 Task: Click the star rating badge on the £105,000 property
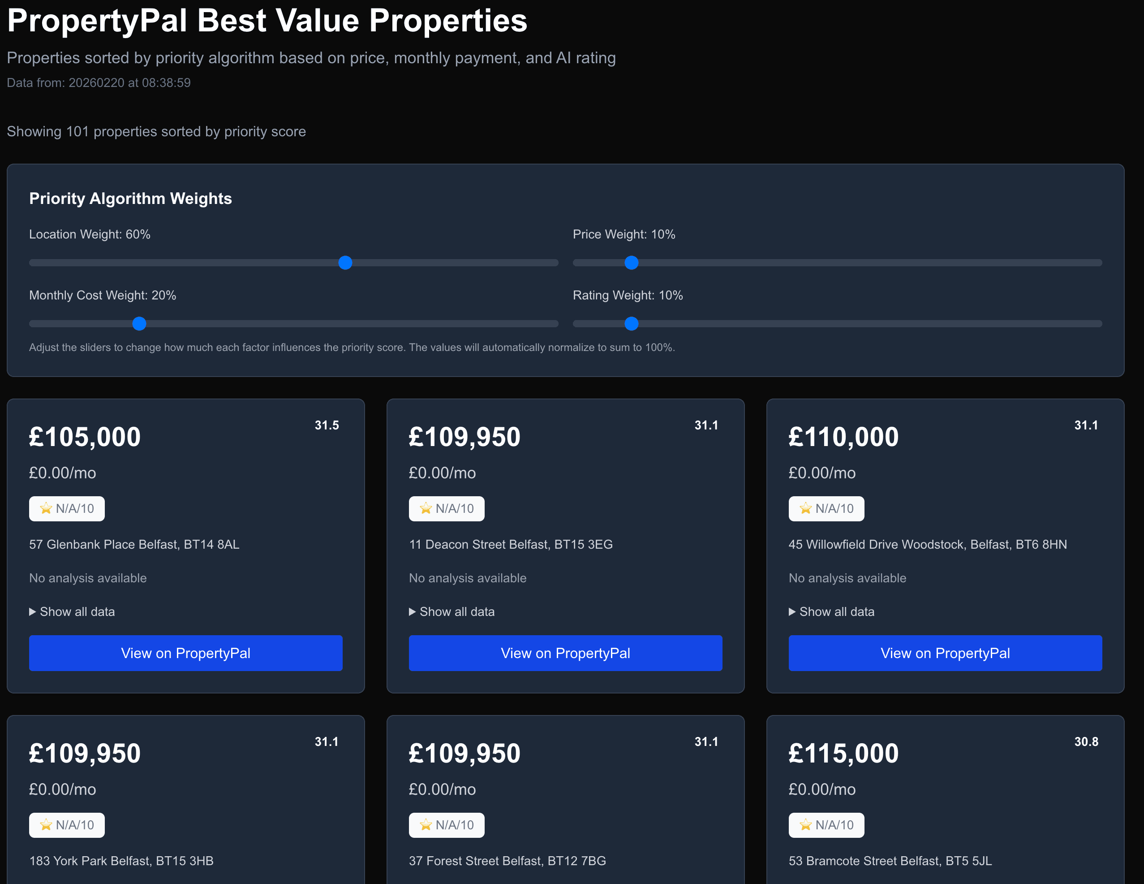[67, 508]
